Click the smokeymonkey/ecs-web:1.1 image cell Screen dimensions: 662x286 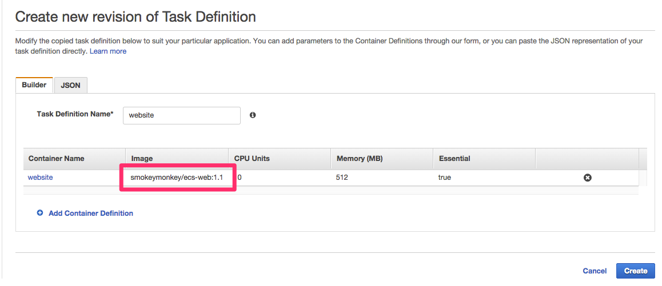[177, 178]
